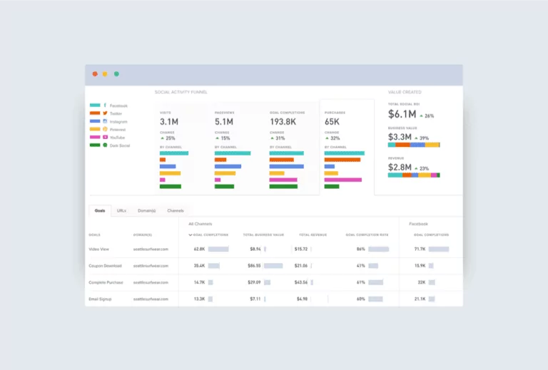This screenshot has height=370, width=548.
Task: Open the Video View goal row
Action: [98, 250]
